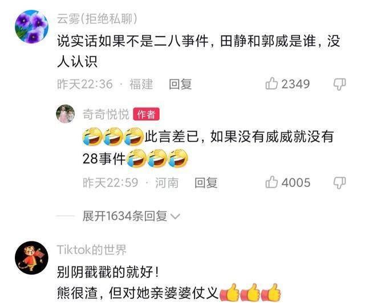Open the tiger cartoon avatar profile
This screenshot has height=303, width=365.
31,258
